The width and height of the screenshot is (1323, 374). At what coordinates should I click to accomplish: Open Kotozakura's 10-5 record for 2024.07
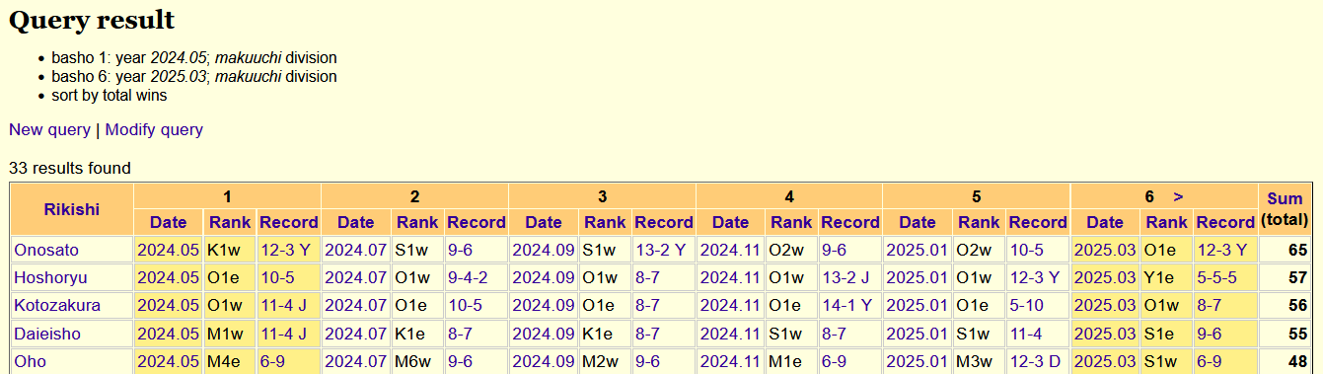click(x=465, y=306)
